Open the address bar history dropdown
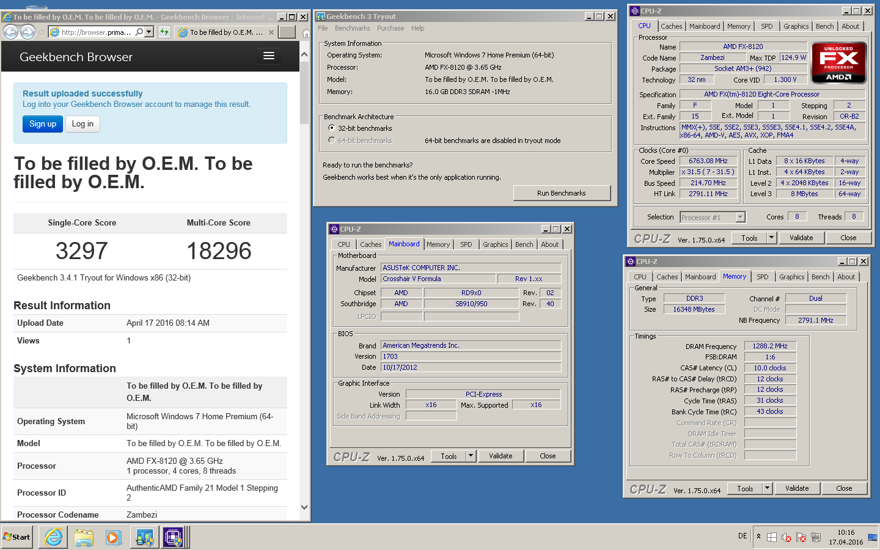Screen dimensions: 880x550 click(x=148, y=32)
